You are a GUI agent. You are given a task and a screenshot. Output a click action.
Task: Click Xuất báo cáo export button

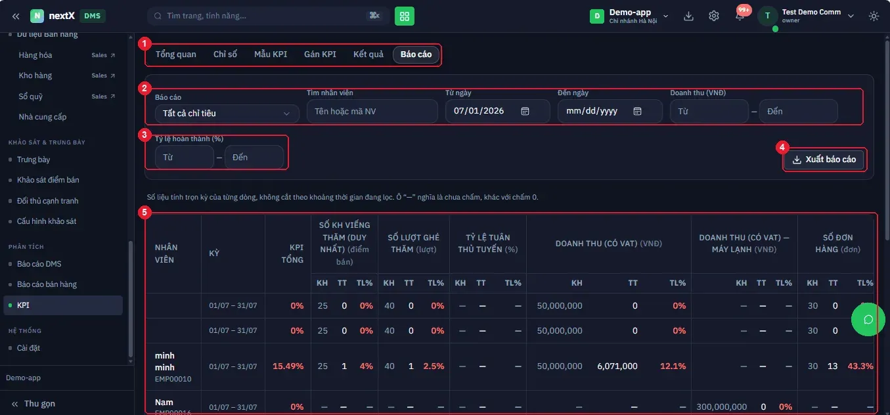(x=824, y=160)
